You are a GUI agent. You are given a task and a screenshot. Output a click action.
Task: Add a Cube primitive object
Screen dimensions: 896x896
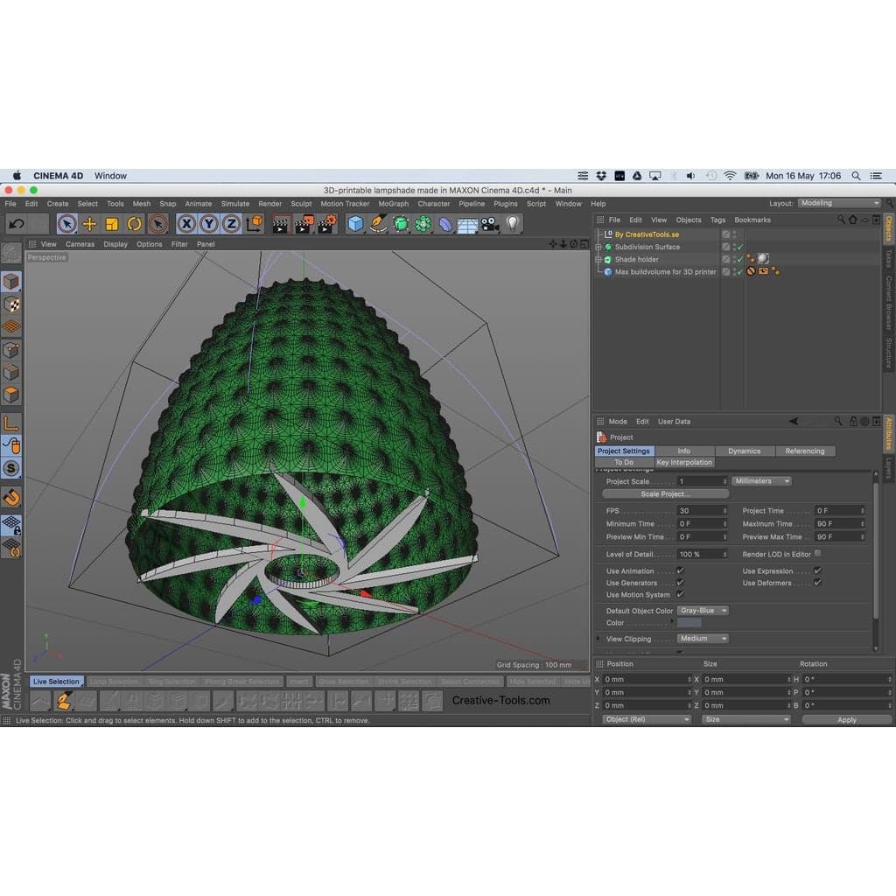click(355, 223)
